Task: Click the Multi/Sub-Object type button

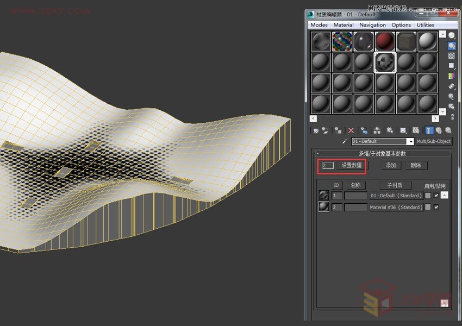Action: click(x=433, y=141)
